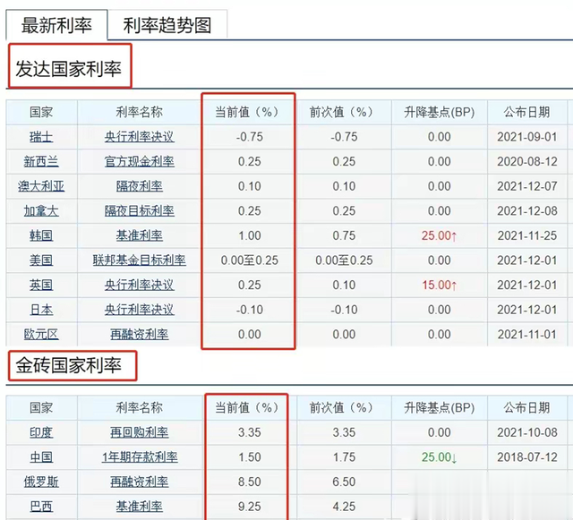Click 再融资利率 link in 欧元区 row

(x=140, y=335)
